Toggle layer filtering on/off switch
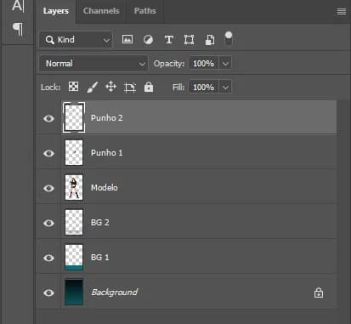This screenshot has width=351, height=324. pos(229,38)
